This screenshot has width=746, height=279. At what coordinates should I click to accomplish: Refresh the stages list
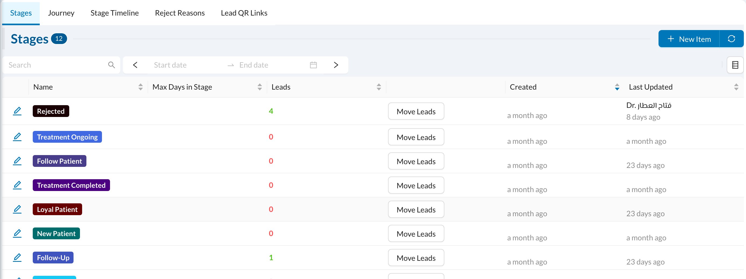[731, 39]
